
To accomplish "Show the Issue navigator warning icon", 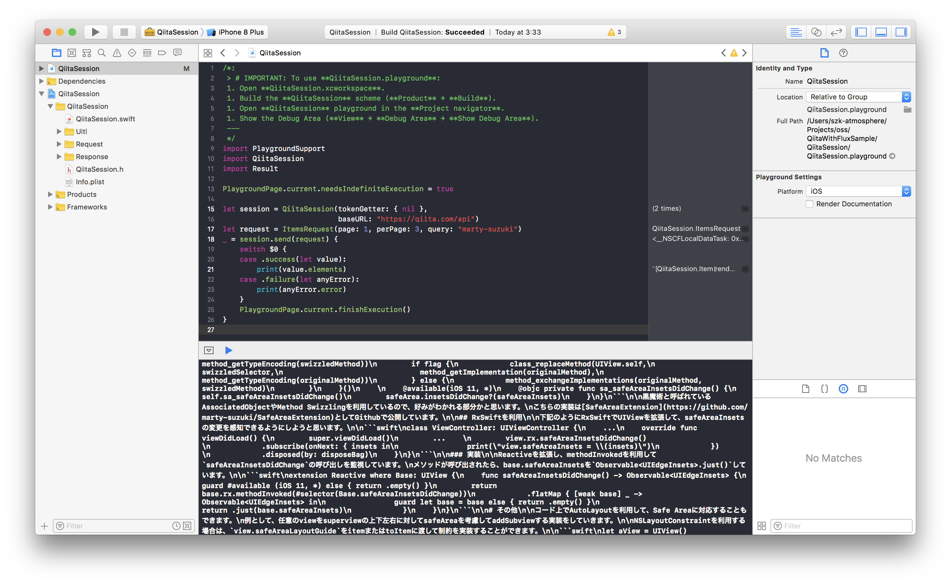I will [117, 53].
